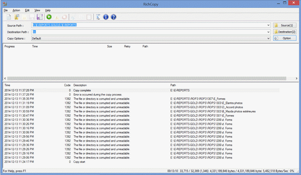Select the path ending 'B_Mazda photos extérieures'
Viewport: 301px width, 175px height.
click(213, 111)
